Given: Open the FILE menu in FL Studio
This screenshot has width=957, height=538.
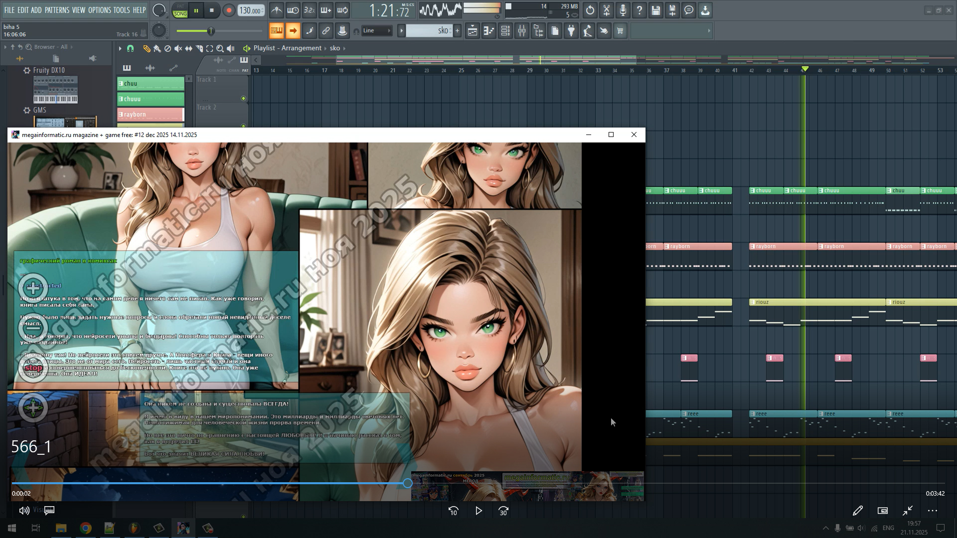Looking at the screenshot, I should click(9, 10).
